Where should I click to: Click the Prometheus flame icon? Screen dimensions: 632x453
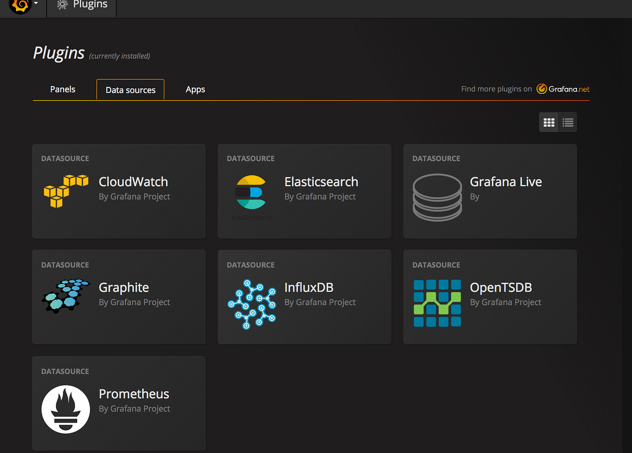[x=66, y=409]
